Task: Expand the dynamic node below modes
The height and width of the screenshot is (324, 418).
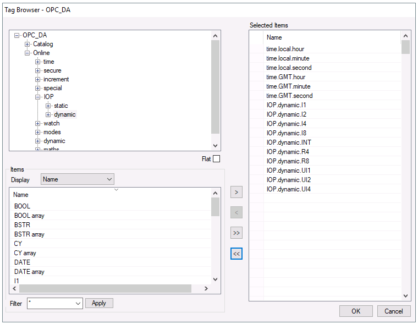Action: click(37, 141)
